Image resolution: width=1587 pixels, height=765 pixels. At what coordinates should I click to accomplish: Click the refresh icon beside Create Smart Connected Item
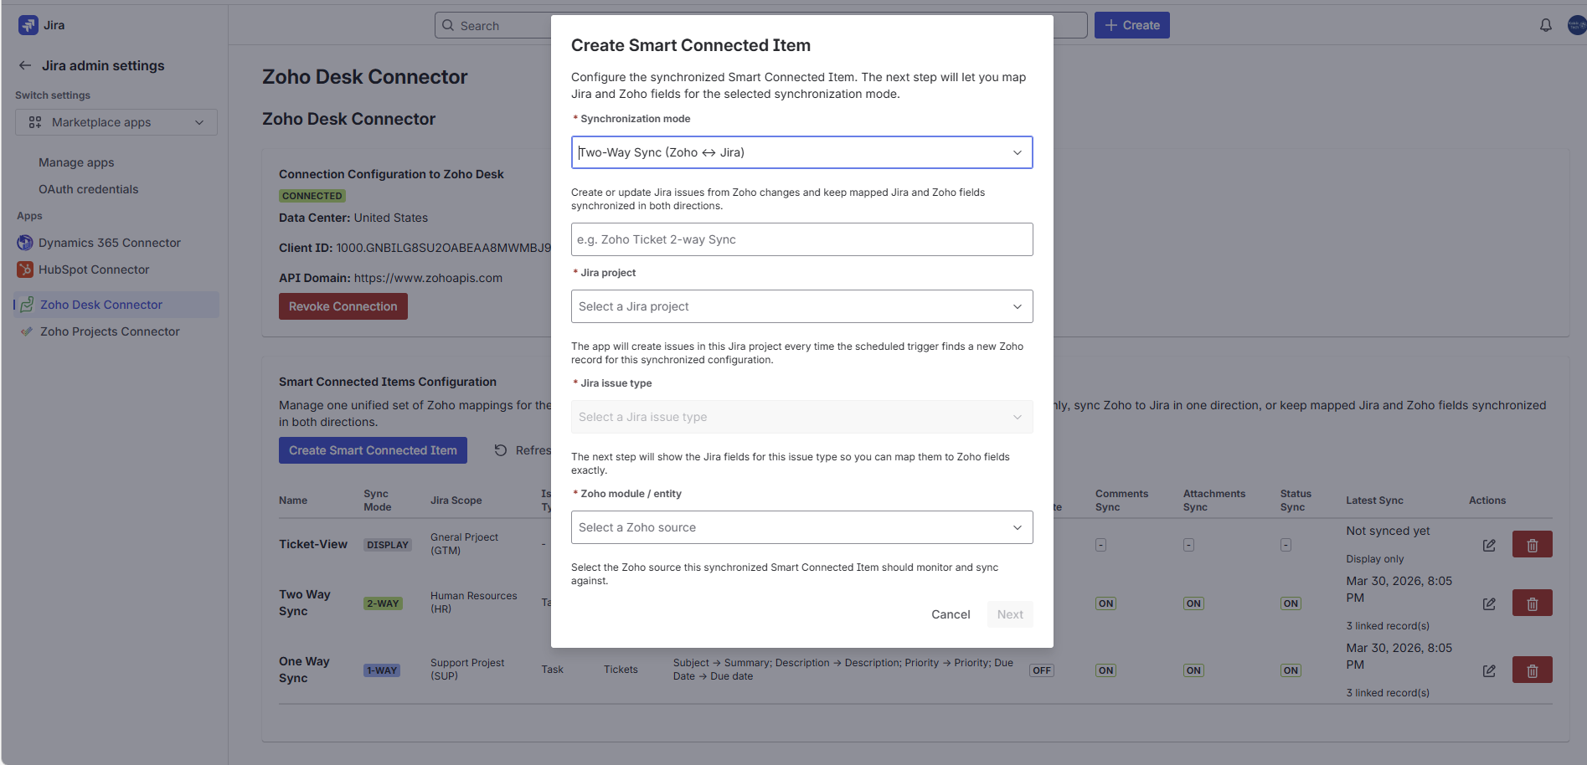click(500, 450)
